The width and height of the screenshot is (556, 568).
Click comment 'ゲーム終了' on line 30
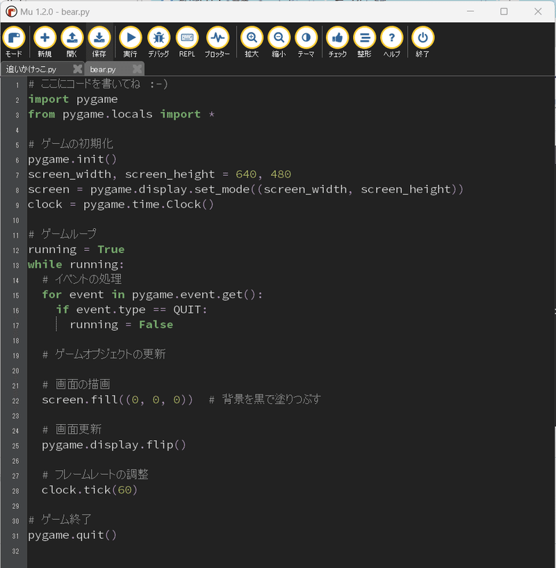(66, 519)
